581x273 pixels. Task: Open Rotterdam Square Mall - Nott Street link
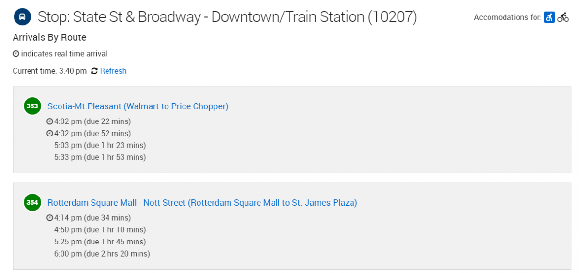tap(202, 203)
